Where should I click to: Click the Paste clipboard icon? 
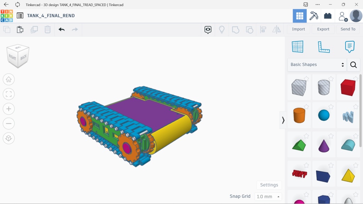pos(20,29)
